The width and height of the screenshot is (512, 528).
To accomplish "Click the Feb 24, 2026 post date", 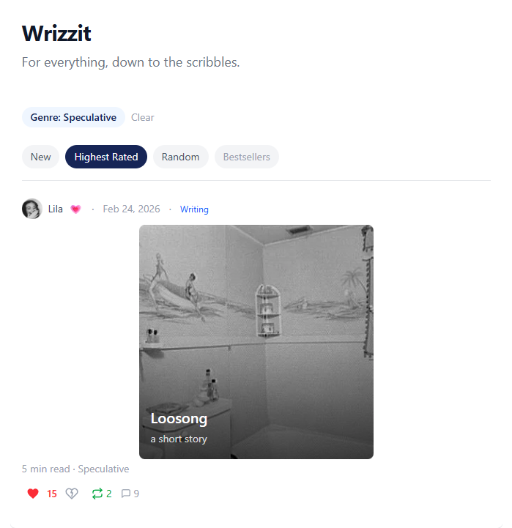I will click(x=131, y=209).
